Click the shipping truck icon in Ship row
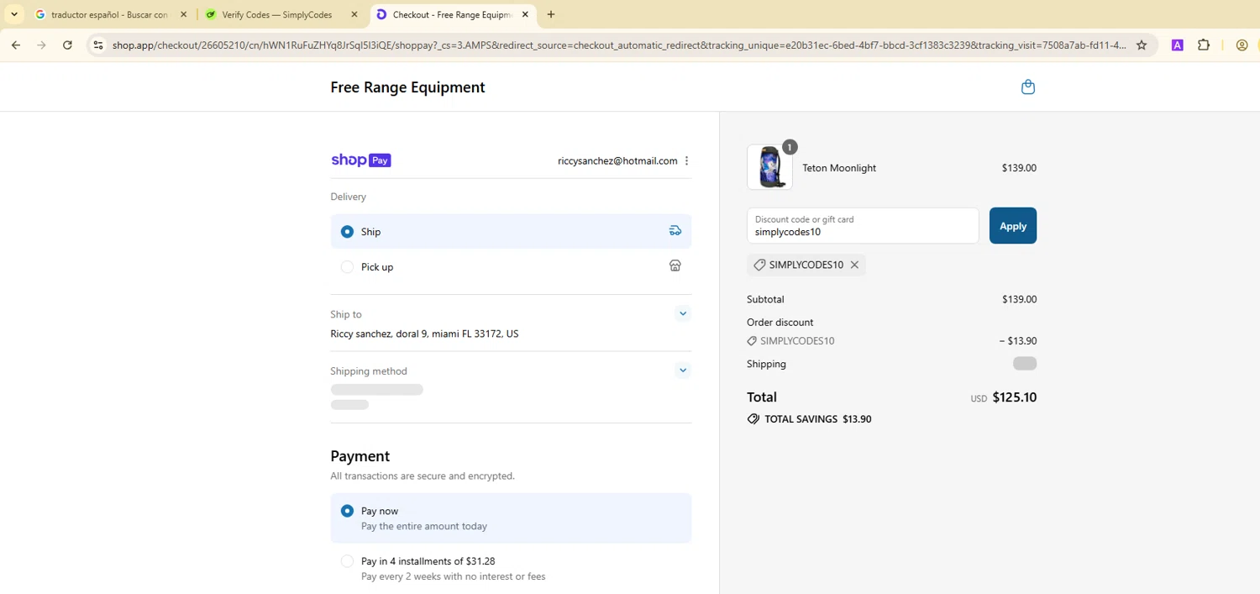This screenshot has width=1260, height=594. tap(675, 231)
